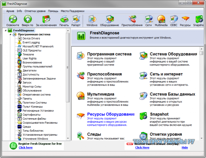Select User Rights tree item
206x158 pixels.
(30, 58)
